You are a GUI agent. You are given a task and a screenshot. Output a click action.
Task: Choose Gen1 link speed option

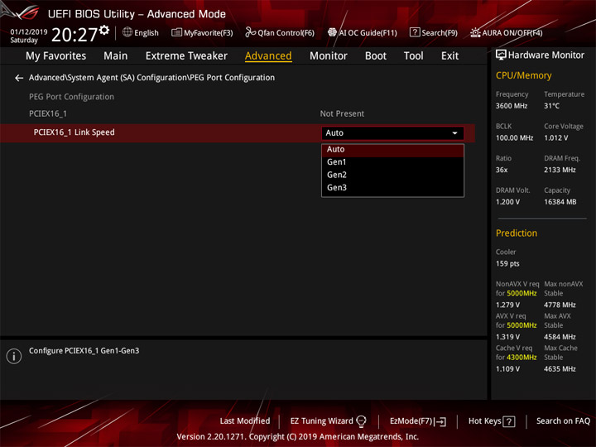tap(392, 162)
